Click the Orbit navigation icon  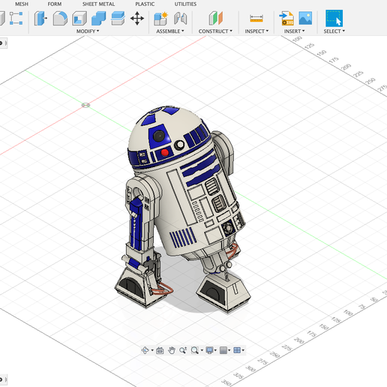click(x=145, y=350)
